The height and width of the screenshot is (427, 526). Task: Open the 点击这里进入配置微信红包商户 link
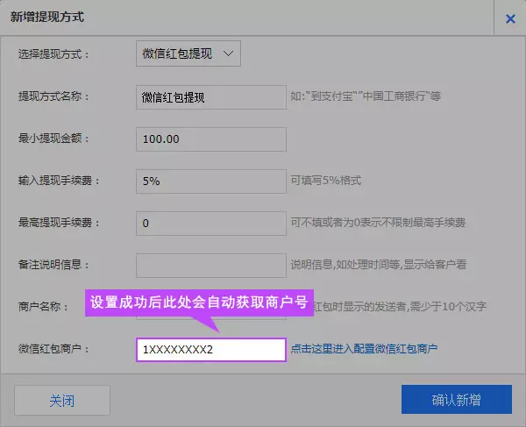pyautogui.click(x=364, y=349)
